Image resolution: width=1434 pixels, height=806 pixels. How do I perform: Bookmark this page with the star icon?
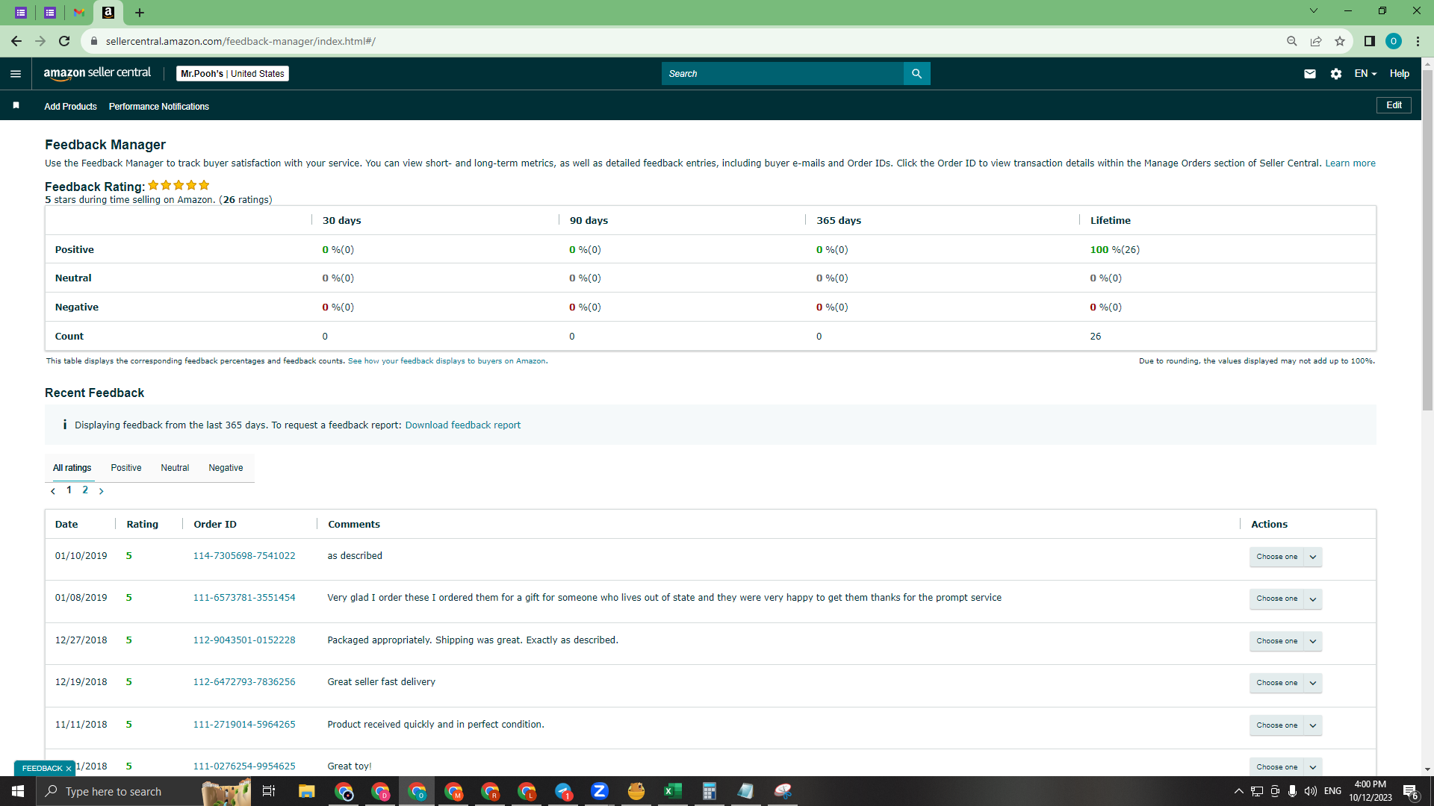(1340, 41)
